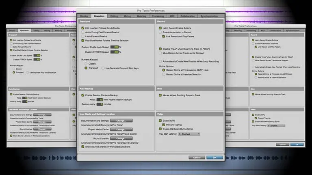Open Play Start Latency dropdown, right background window
This screenshot has height=175, width=312.
pos(276,125)
